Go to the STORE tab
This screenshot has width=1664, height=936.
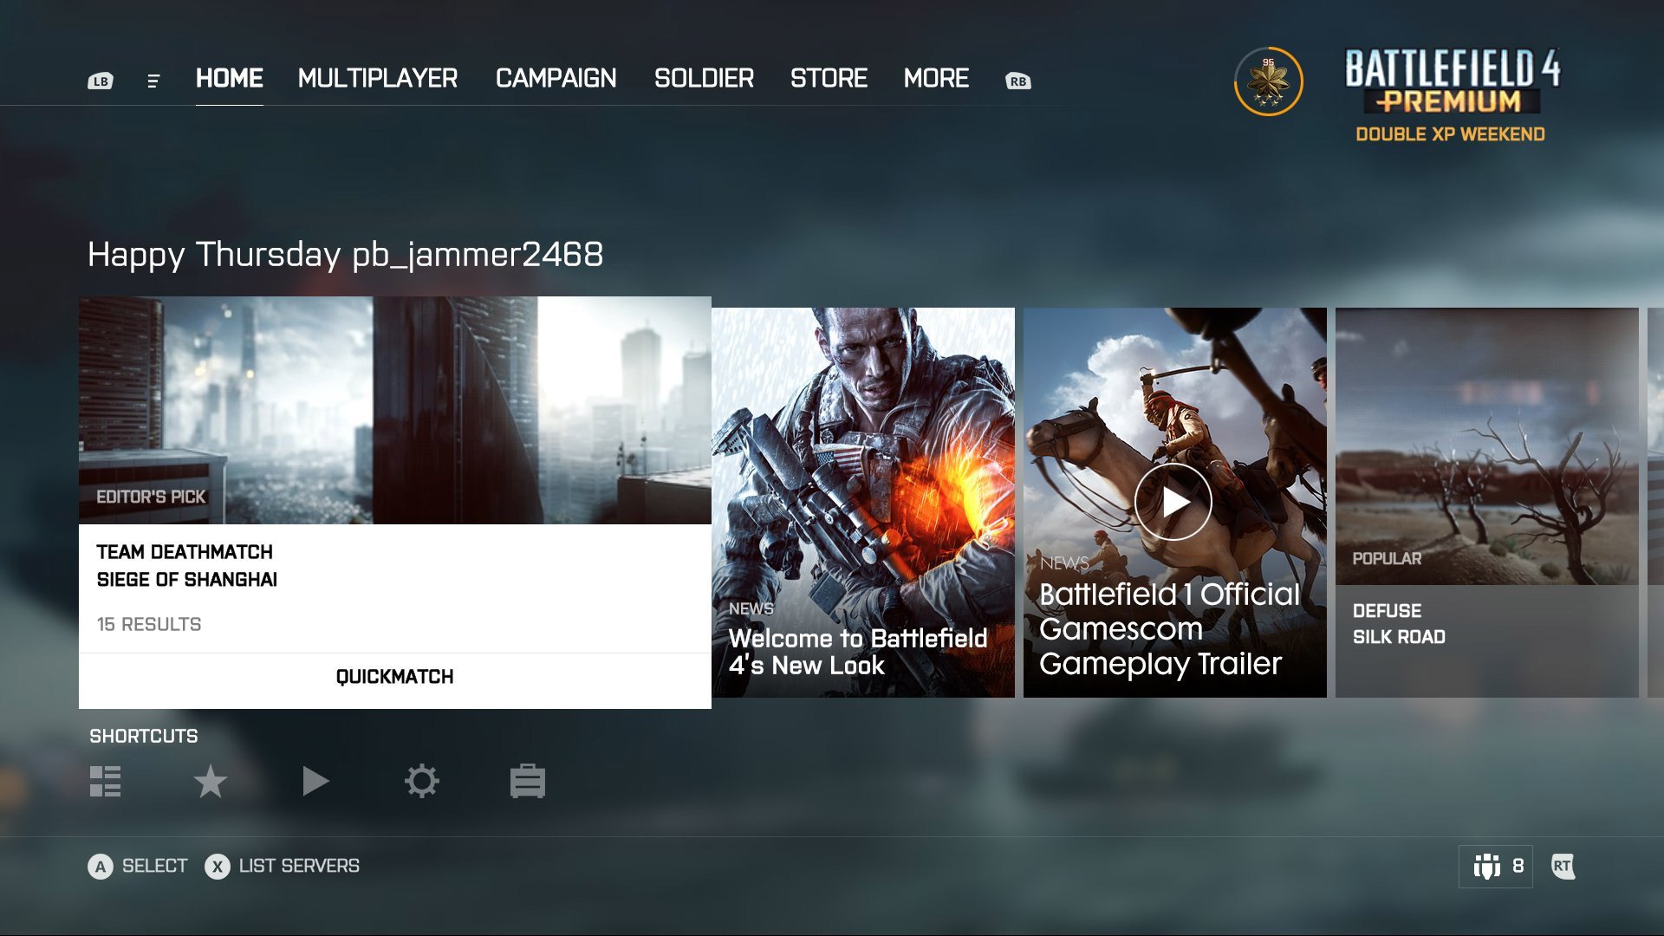coord(829,78)
